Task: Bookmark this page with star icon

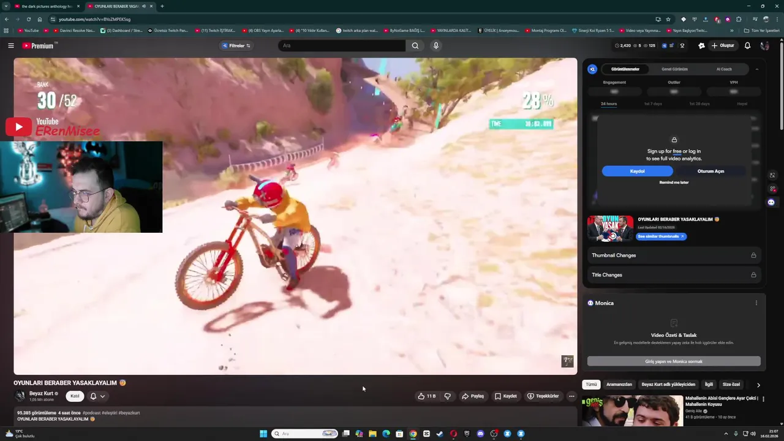Action: [668, 19]
